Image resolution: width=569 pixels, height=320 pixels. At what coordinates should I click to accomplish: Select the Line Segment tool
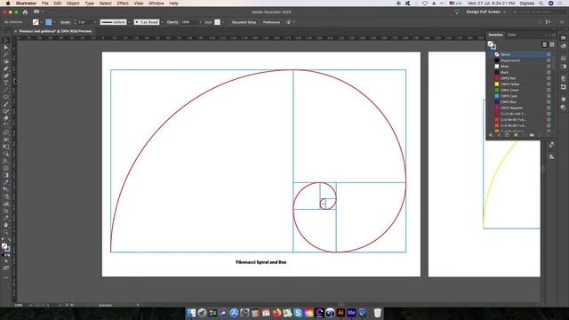[6, 90]
